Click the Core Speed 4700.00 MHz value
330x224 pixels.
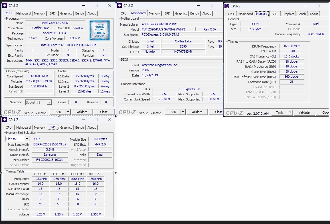39,76
